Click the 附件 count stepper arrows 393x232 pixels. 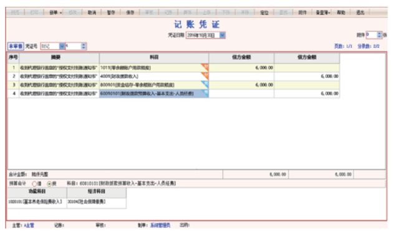379,35
